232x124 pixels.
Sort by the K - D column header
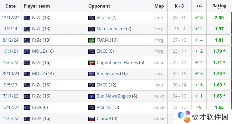pos(179,6)
